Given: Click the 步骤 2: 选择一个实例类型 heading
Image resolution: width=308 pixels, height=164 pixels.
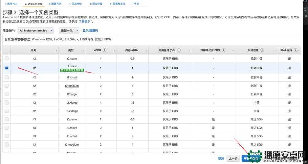Looking at the screenshot, I should (x=31, y=12).
